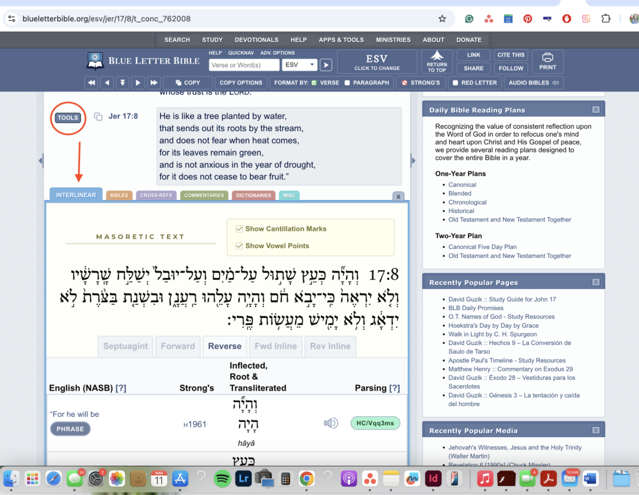Viewport: 639px width, 495px height.
Task: Open the AUDIO BIBLES menu
Action: point(533,83)
